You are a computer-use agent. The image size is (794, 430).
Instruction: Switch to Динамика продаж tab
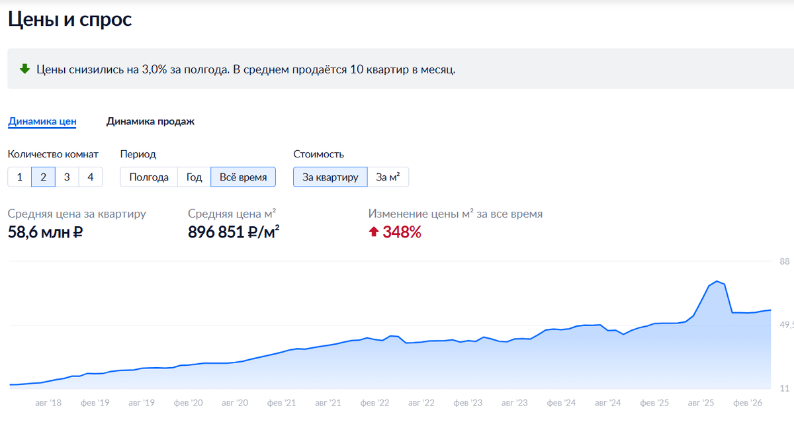pyautogui.click(x=150, y=122)
